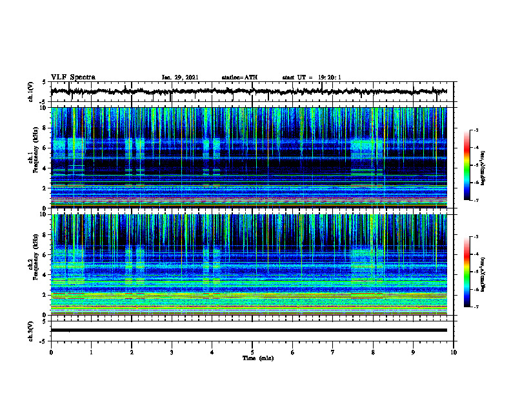Click the "1" tick on the Time axis
511x395 pixels.
click(x=91, y=352)
